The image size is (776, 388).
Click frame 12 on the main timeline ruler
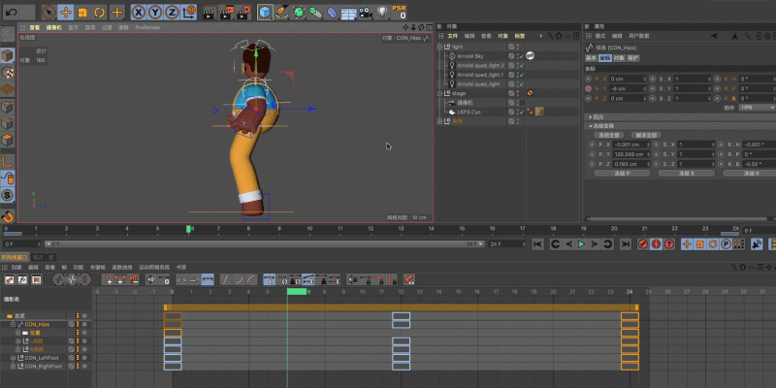click(x=371, y=229)
